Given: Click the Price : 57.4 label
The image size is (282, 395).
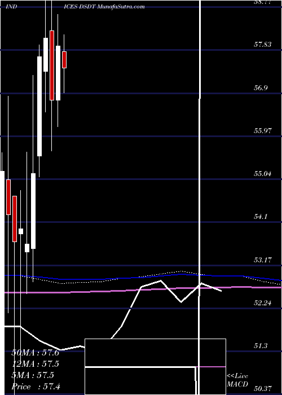Looking at the screenshot, I should click(36, 387).
